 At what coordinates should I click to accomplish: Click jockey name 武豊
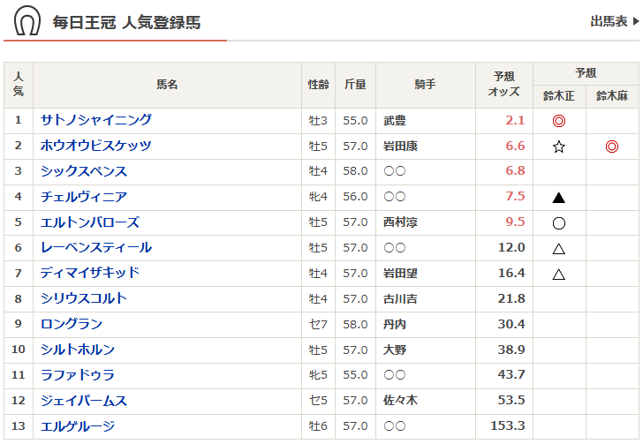(395, 121)
